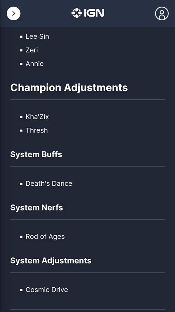Screen dimensions: 175x312
Task: Select the Zeri list entry
Action: (x=32, y=50)
